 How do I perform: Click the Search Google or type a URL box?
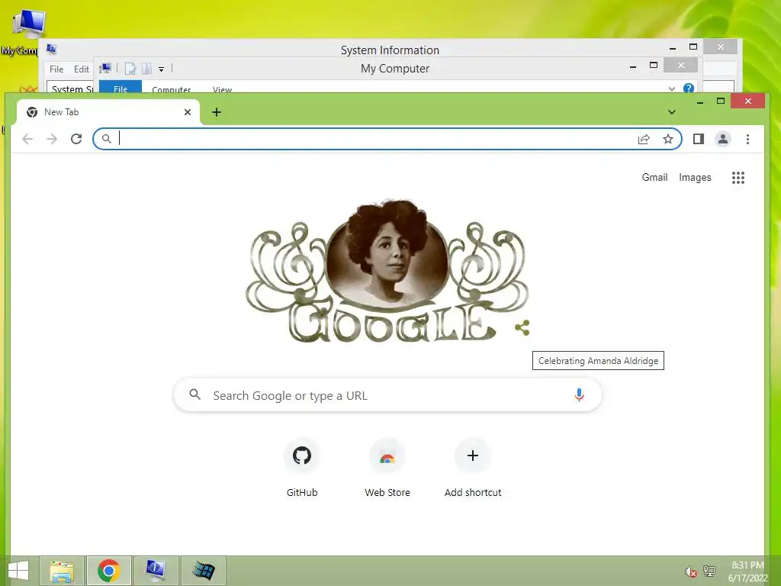387,395
